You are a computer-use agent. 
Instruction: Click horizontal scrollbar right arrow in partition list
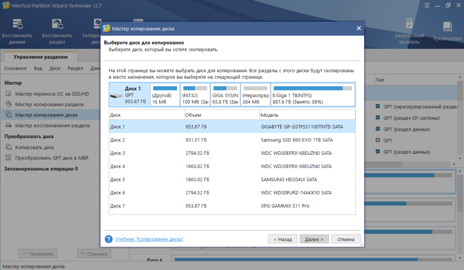(x=454, y=164)
